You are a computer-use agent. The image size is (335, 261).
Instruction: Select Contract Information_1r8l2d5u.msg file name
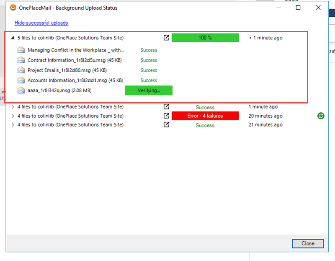75,60
